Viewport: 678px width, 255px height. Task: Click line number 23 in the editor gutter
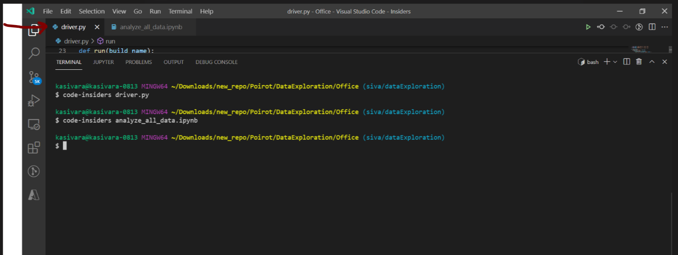(x=63, y=51)
